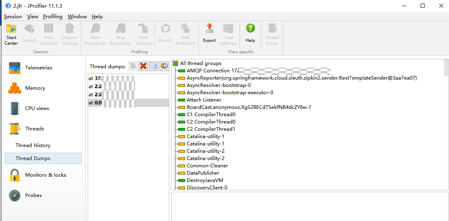Open the Memory section
This screenshot has width=449, height=221.
click(35, 88)
